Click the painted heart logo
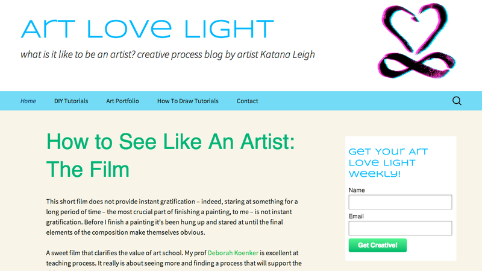 [415, 28]
